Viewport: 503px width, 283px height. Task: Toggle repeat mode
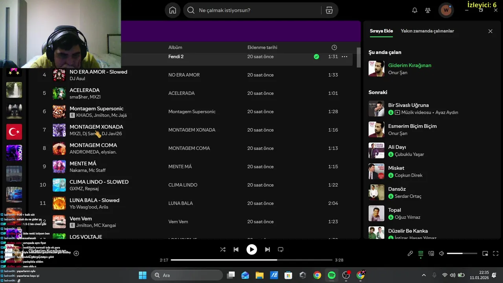click(281, 250)
